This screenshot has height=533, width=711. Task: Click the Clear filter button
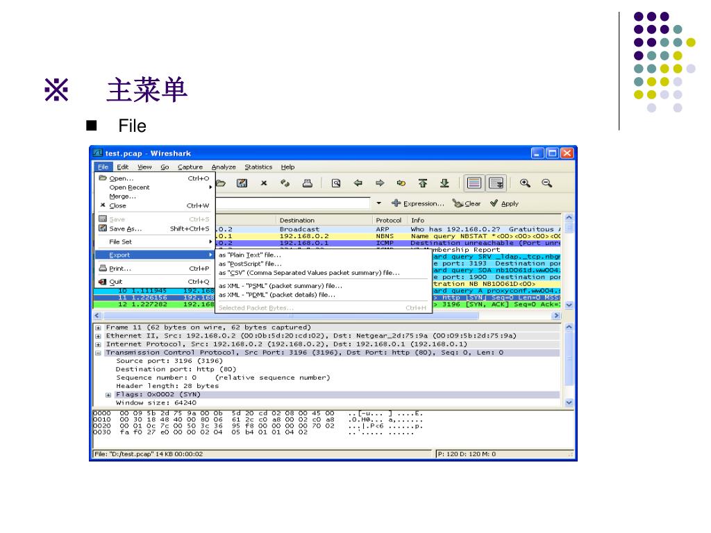(x=467, y=203)
